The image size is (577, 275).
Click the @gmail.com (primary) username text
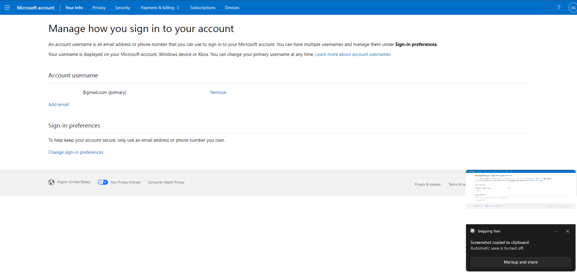coord(104,92)
